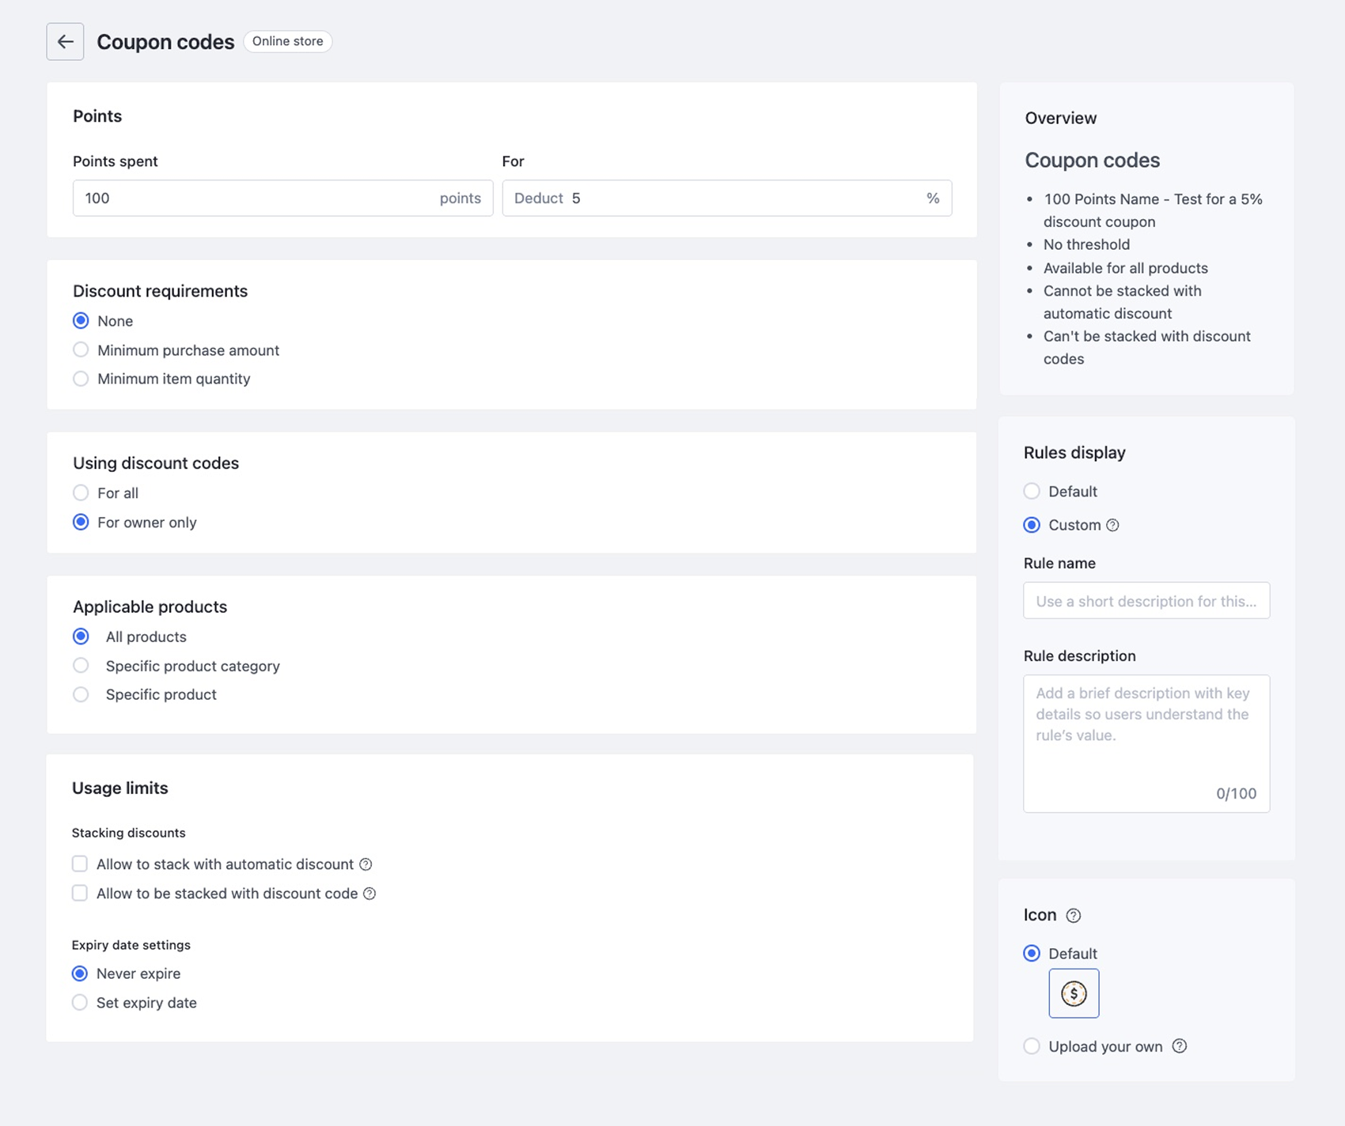Viewport: 1345px width, 1126px height.
Task: Choose Minimum item quantity option
Action: coord(81,379)
